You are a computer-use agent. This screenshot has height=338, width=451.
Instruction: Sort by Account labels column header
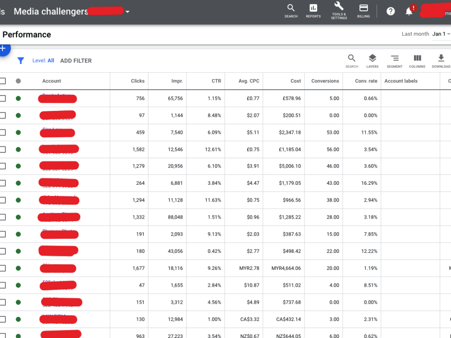tap(400, 81)
